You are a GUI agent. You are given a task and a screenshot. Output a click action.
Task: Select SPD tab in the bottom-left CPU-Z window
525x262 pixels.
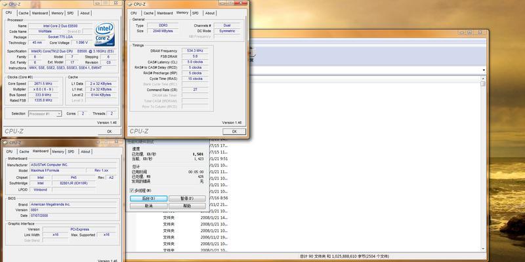pyautogui.click(x=71, y=151)
